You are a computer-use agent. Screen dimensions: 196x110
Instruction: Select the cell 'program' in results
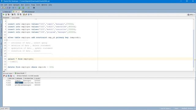(19, 85)
